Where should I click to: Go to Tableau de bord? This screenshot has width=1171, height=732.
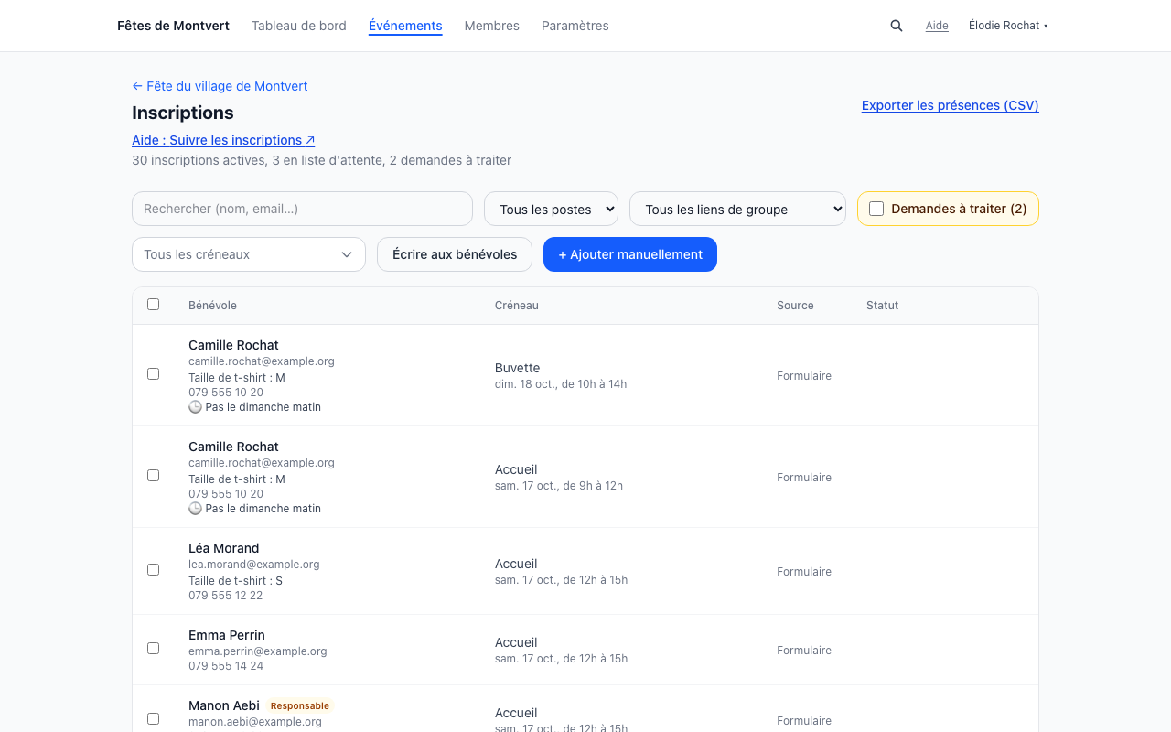tap(299, 26)
